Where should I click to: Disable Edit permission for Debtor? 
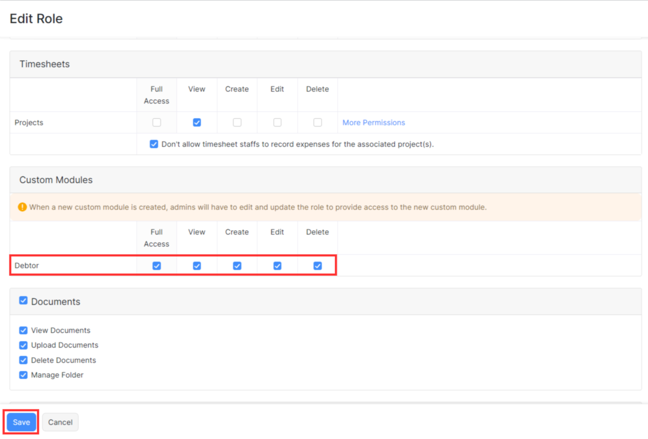pyautogui.click(x=277, y=265)
